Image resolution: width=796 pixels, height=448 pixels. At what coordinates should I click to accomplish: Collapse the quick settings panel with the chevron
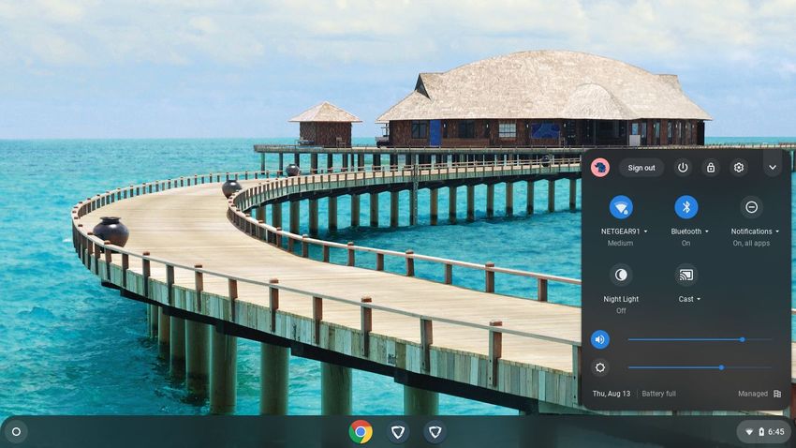coord(773,168)
